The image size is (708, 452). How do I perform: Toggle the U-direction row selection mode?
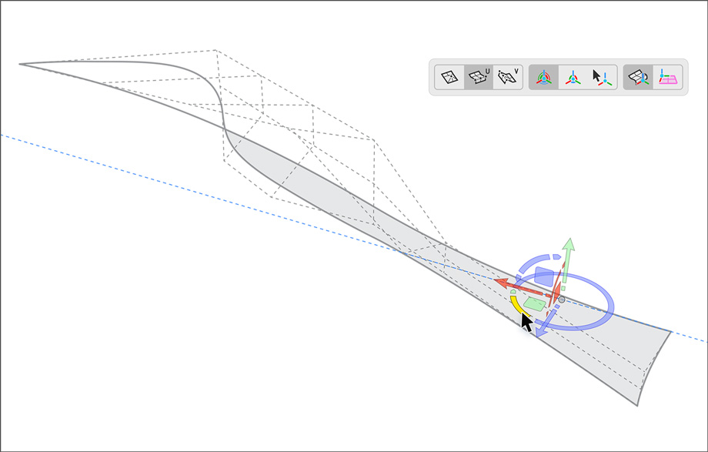(479, 77)
